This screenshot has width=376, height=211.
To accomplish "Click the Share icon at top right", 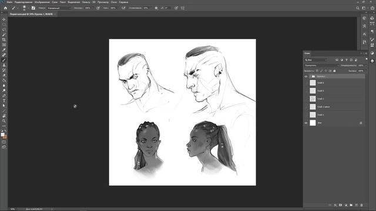I will click(x=372, y=8).
